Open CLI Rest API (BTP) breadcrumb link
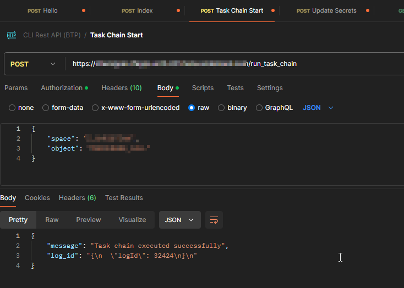This screenshot has width=404, height=288. 52,35
